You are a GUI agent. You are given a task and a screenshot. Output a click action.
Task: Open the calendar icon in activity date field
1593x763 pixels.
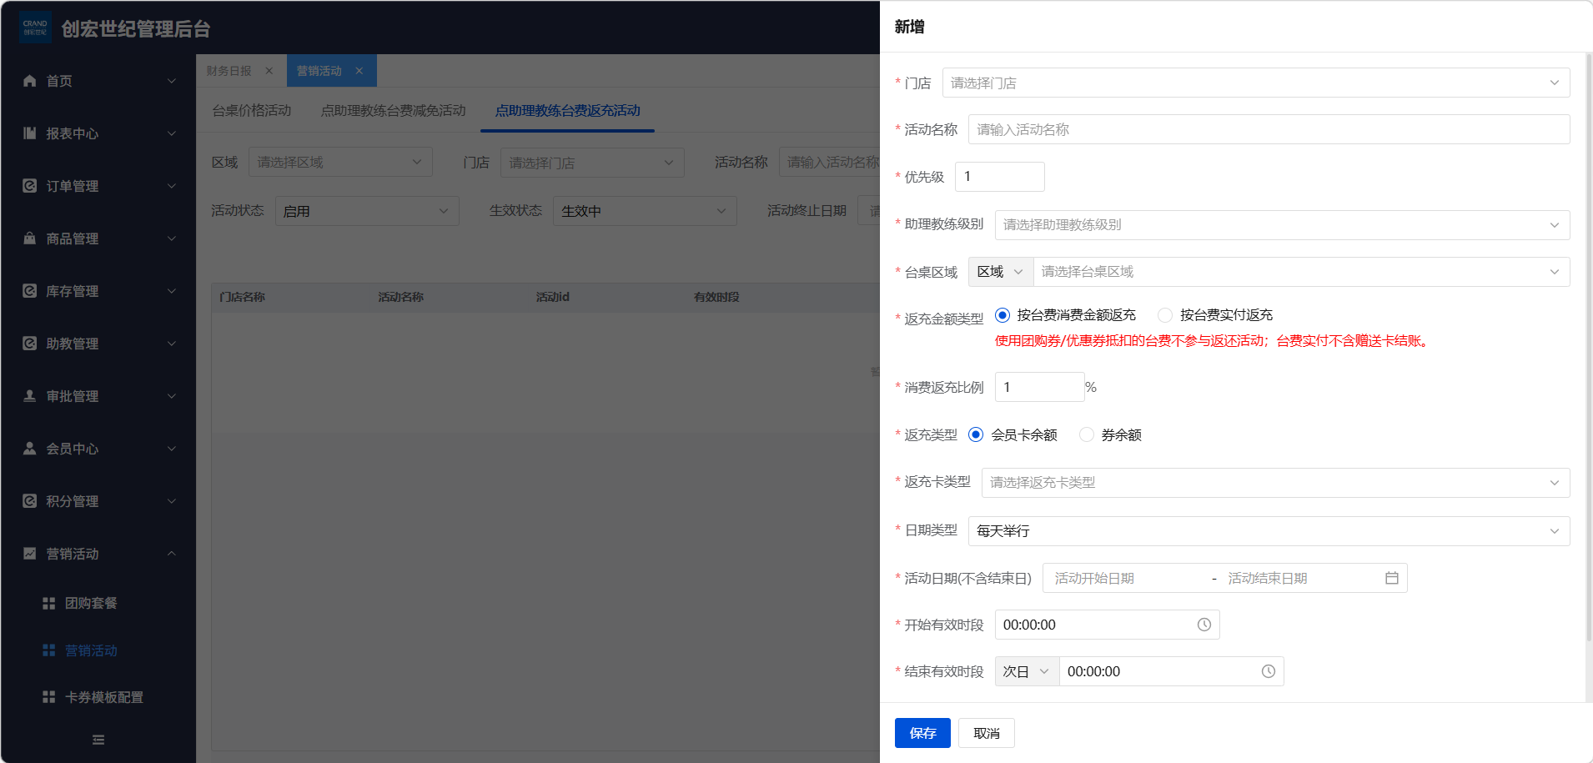tap(1391, 578)
